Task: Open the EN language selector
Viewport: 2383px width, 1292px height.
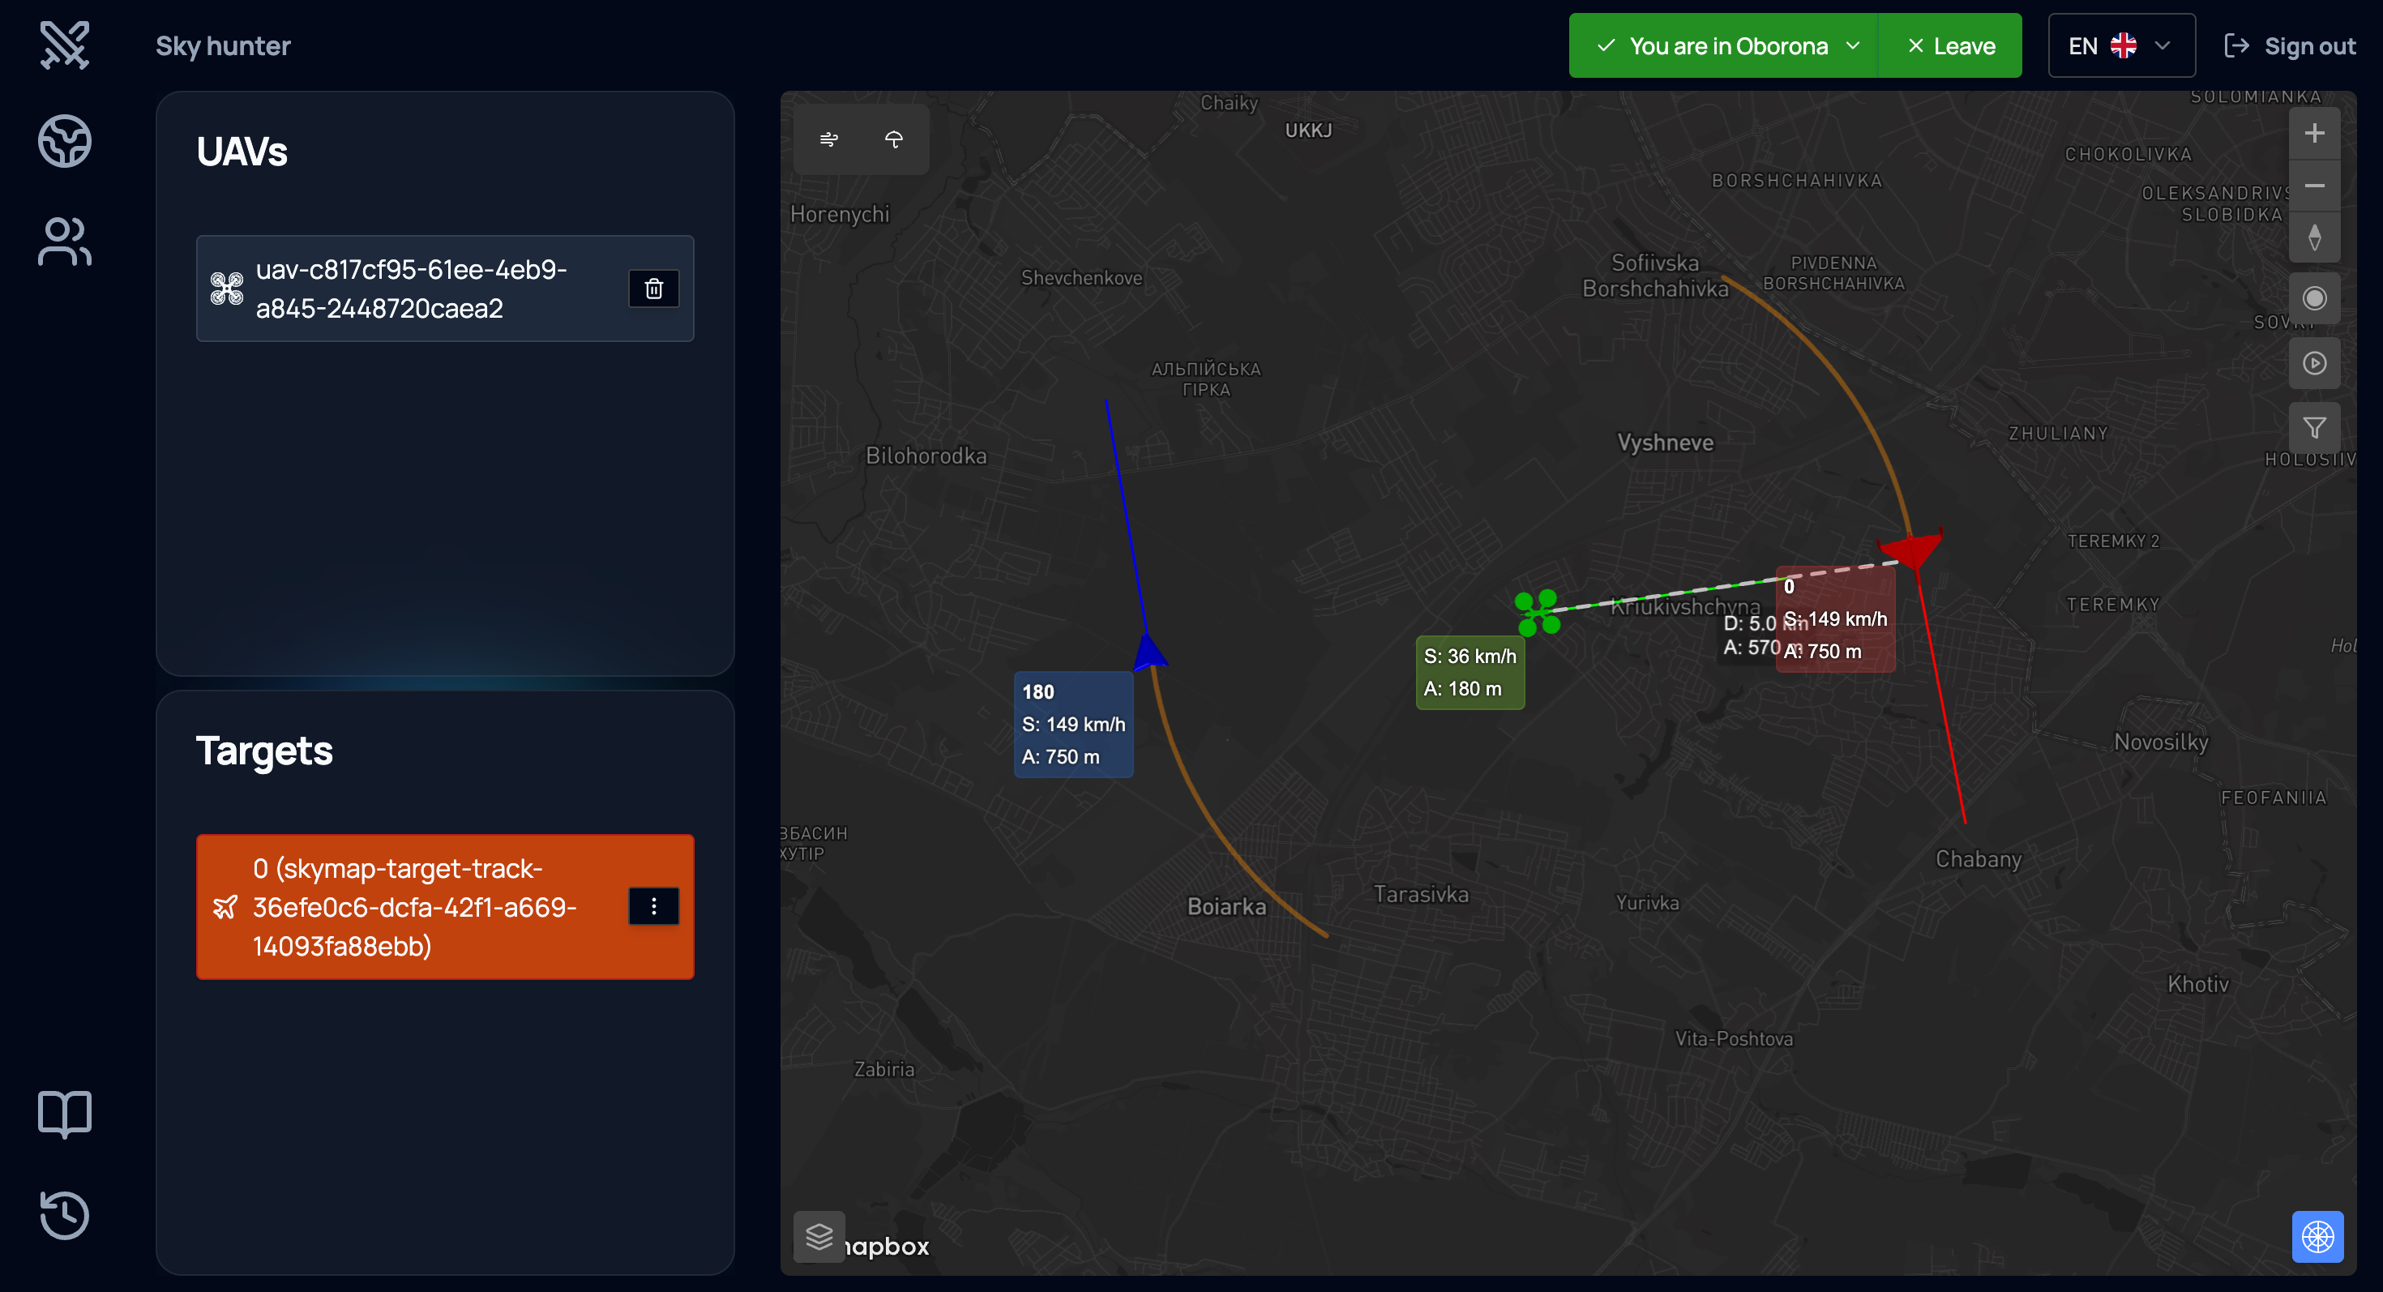Action: point(2120,45)
